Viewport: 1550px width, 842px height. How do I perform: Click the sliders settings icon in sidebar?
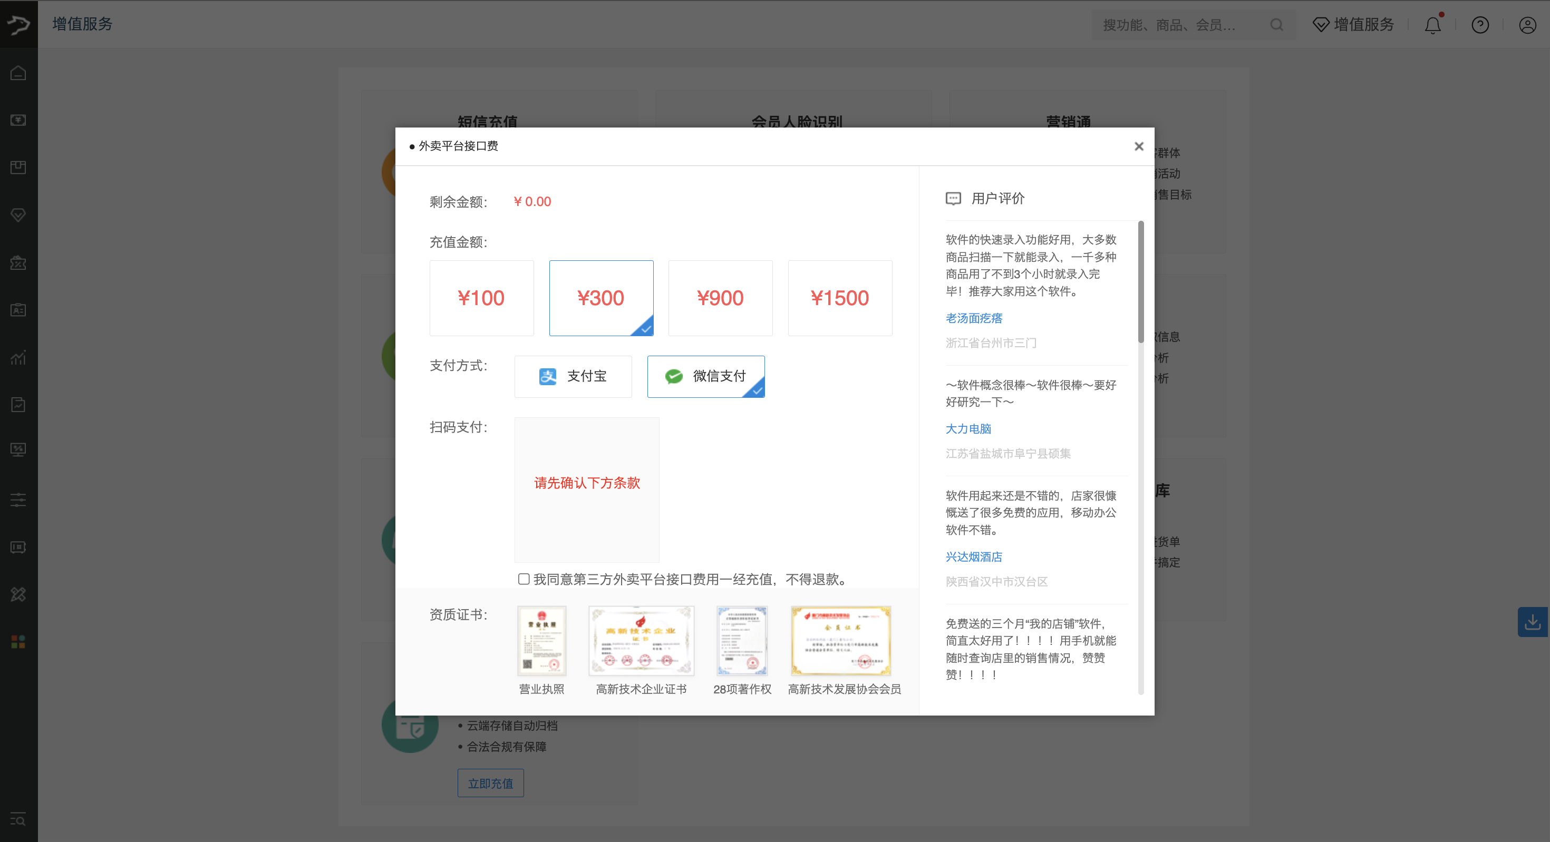tap(18, 499)
